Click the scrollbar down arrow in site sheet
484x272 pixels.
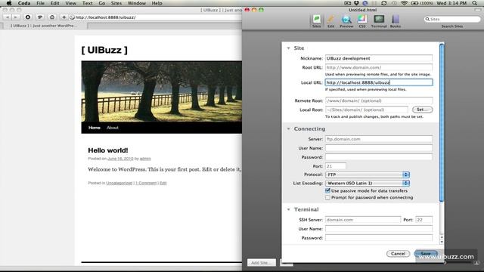pyautogui.click(x=442, y=242)
